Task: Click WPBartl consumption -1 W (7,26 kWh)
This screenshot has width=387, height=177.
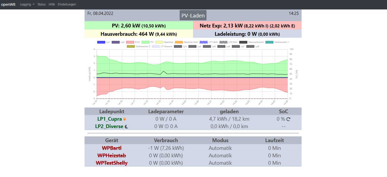Action: click(x=166, y=148)
